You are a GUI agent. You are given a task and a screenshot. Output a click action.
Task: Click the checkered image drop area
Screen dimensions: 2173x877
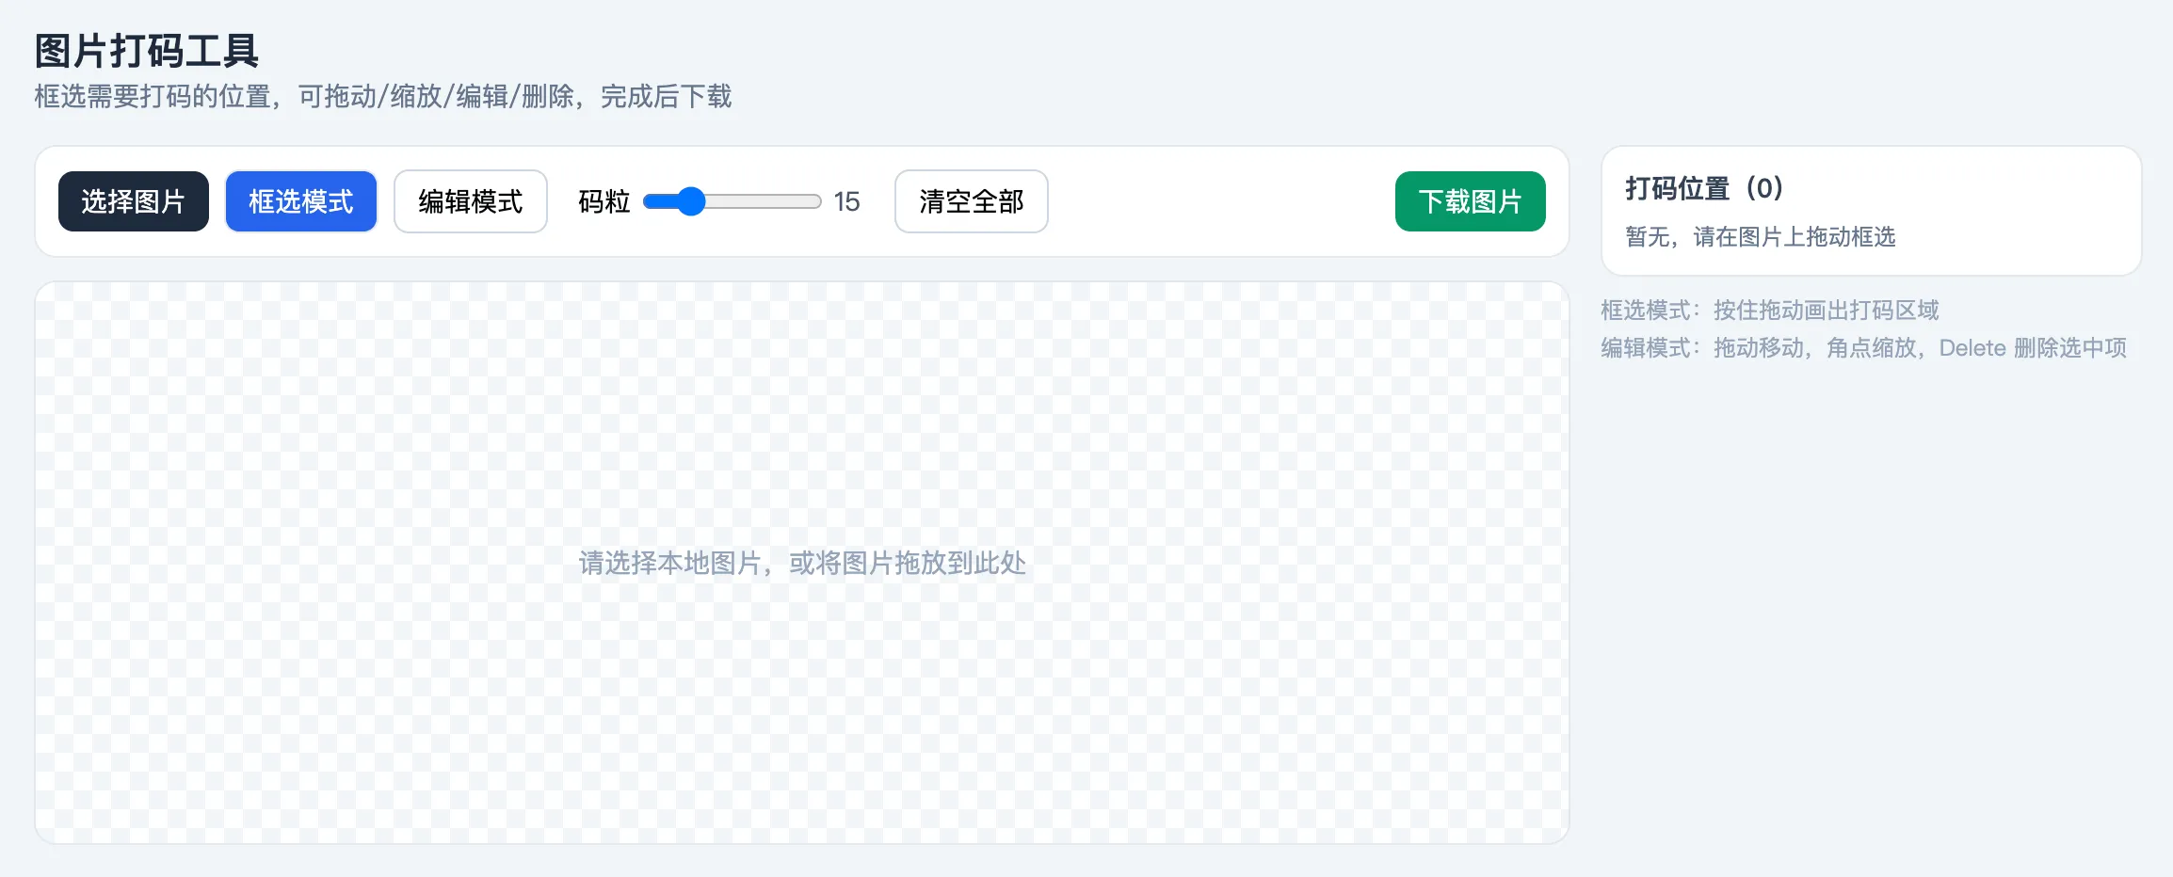coord(802,563)
